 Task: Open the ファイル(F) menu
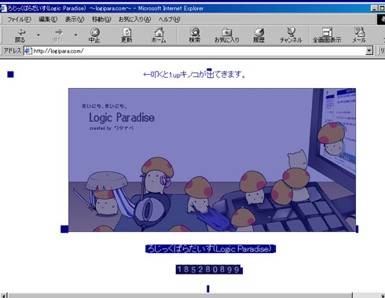[19, 20]
